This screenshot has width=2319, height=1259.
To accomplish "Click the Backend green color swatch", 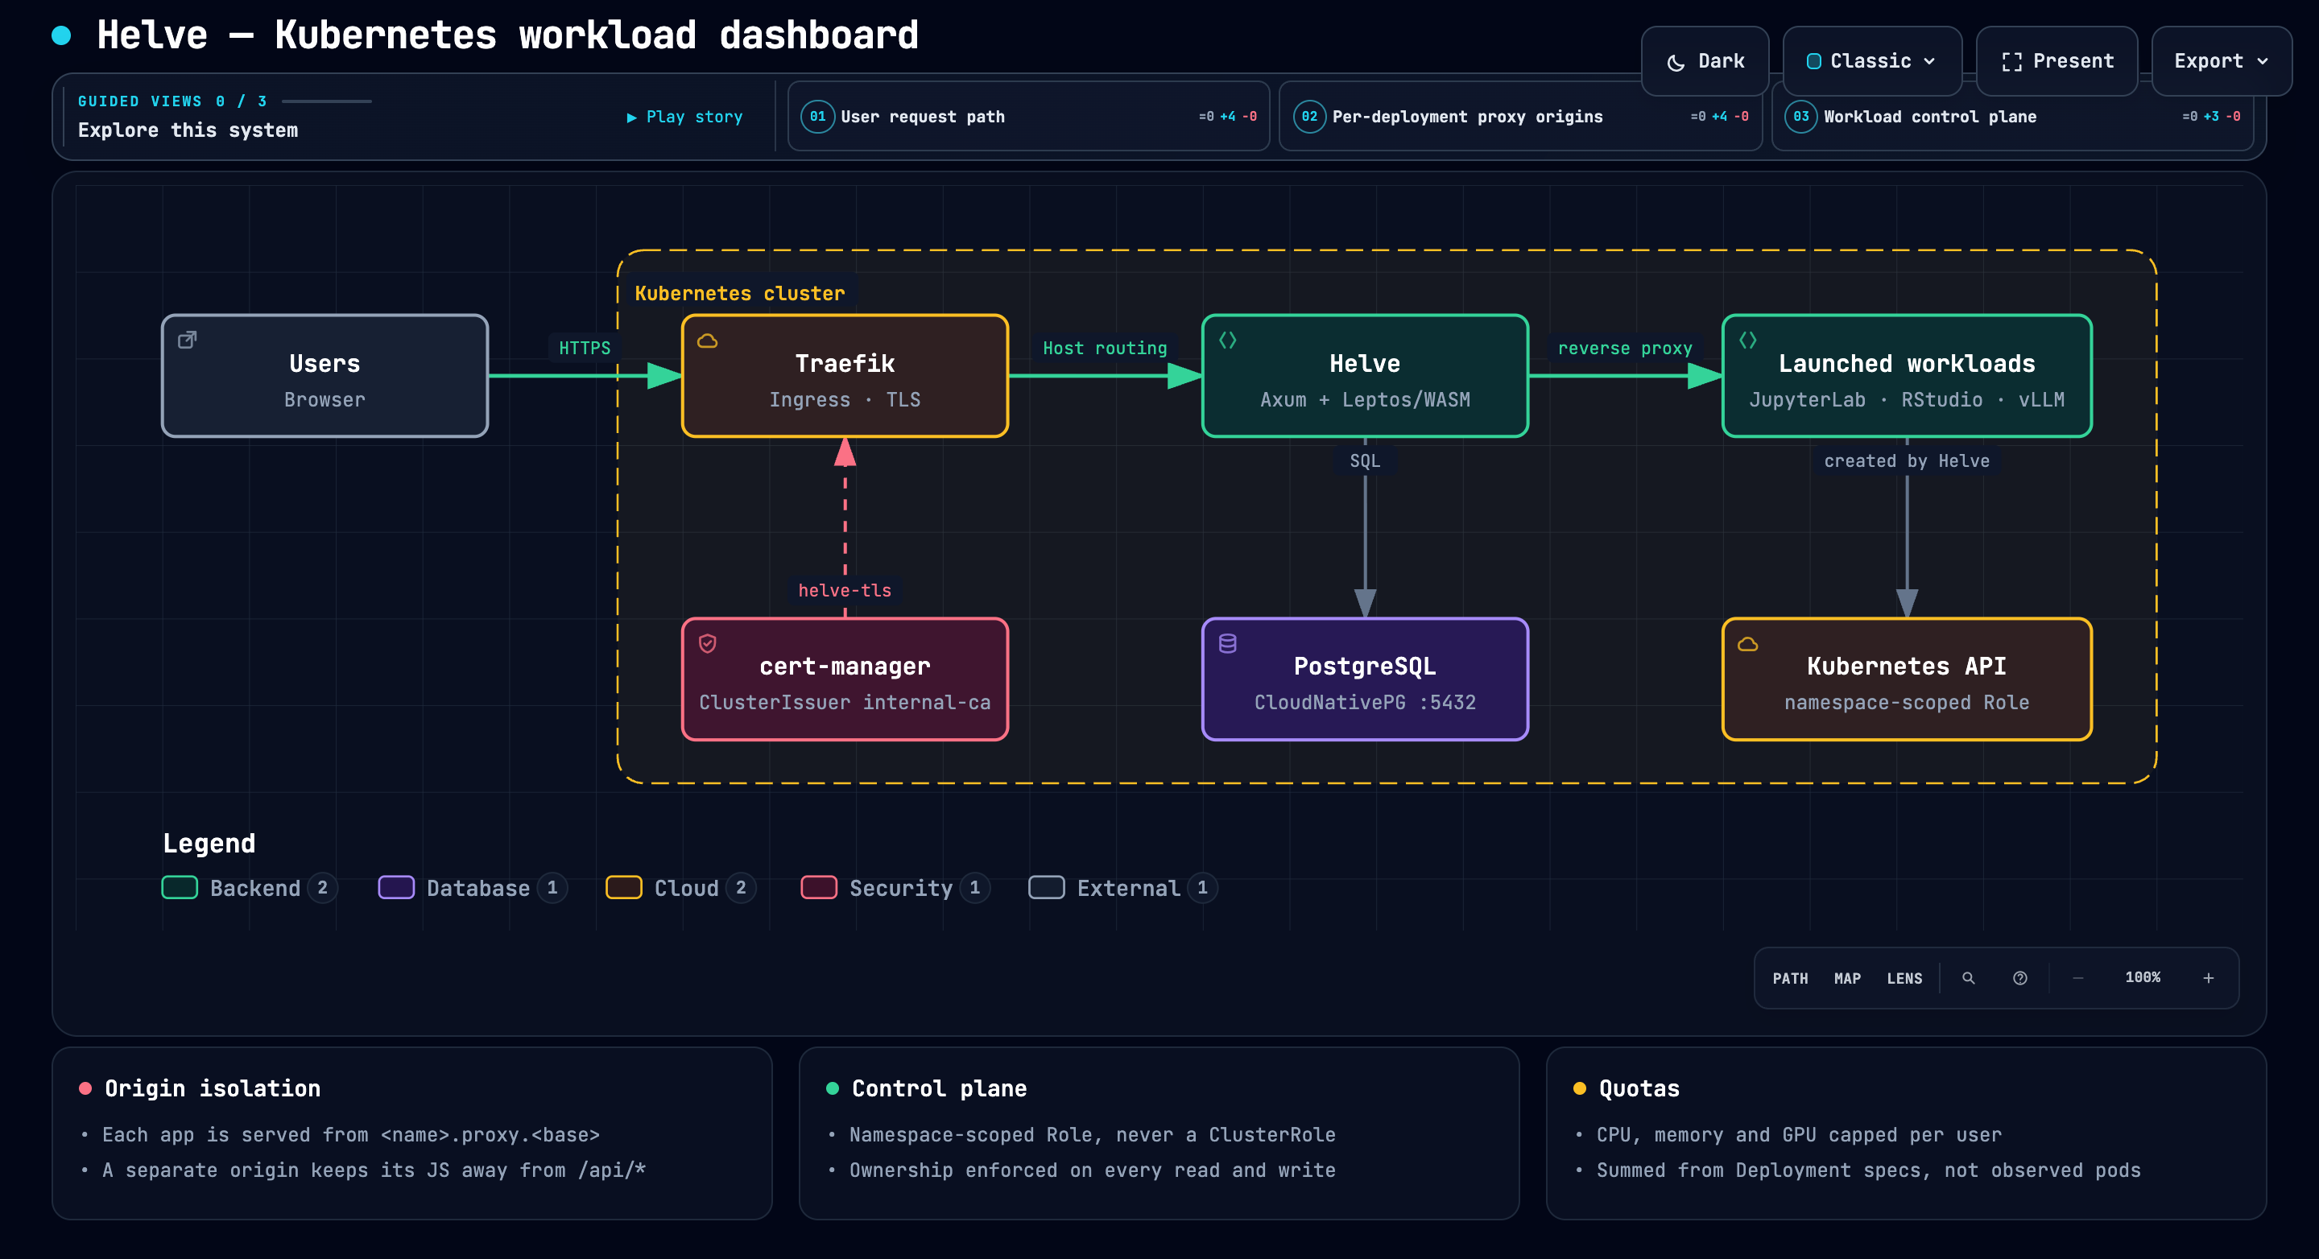I will click(x=179, y=888).
